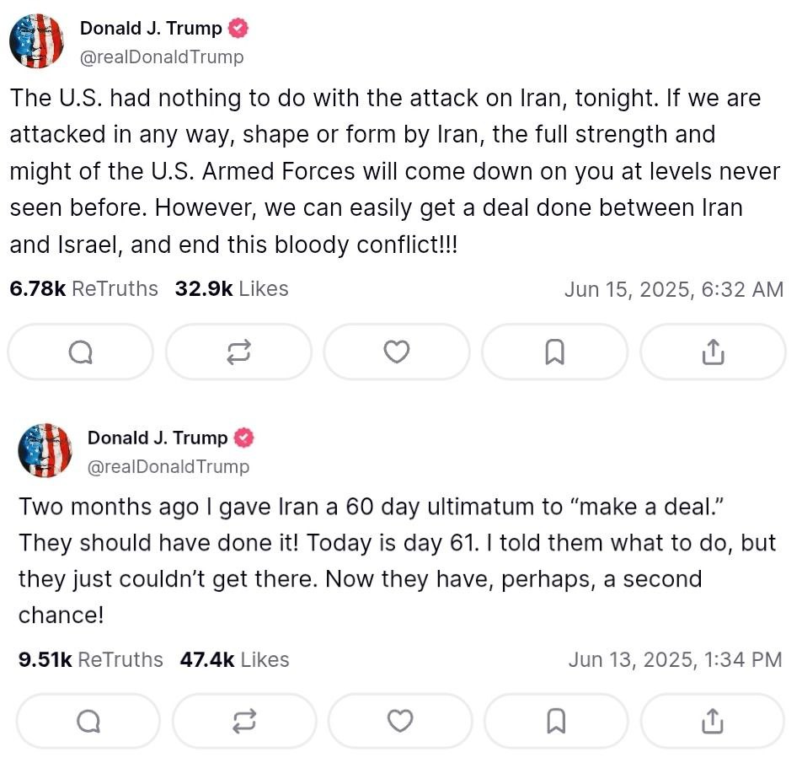Reply to the Jun 13 post
Viewport: 802px width, 763px height.
click(x=88, y=721)
